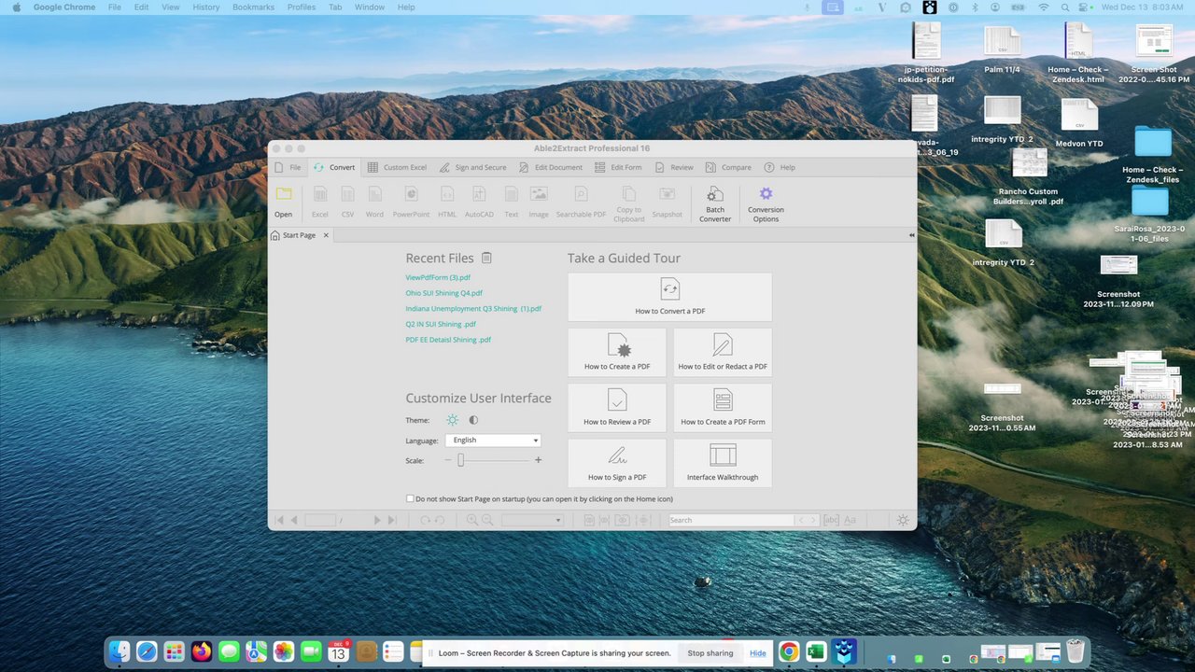Open Conversion Options gear
Viewport: 1195px width, 672px height.
tap(766, 203)
